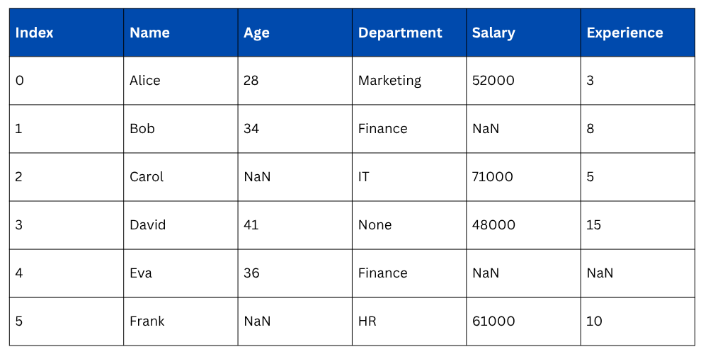This screenshot has width=708, height=354.
Task: Select the salary value 61000
Action: click(x=493, y=321)
